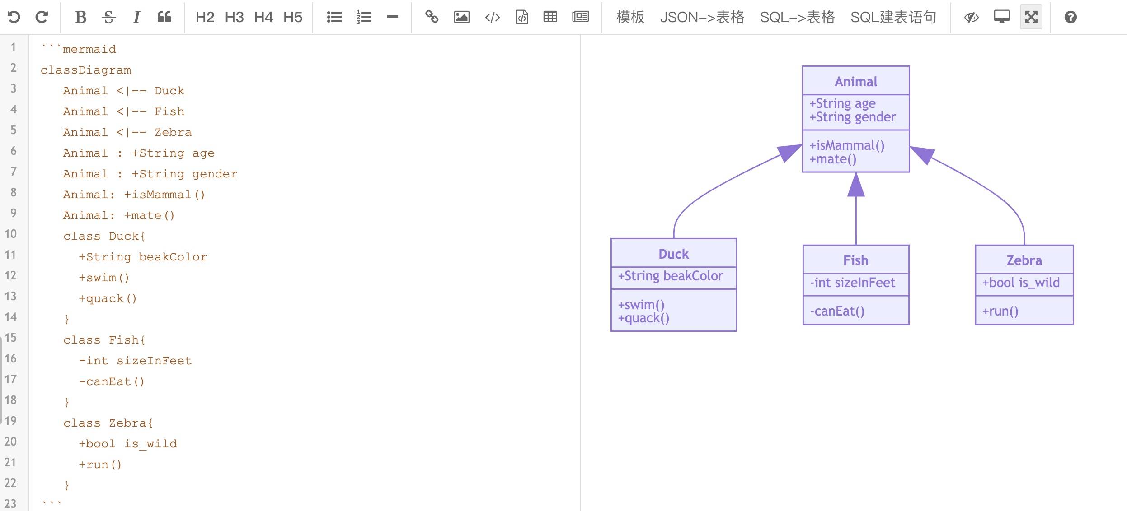
Task: Open help with the question mark icon
Action: 1071,17
